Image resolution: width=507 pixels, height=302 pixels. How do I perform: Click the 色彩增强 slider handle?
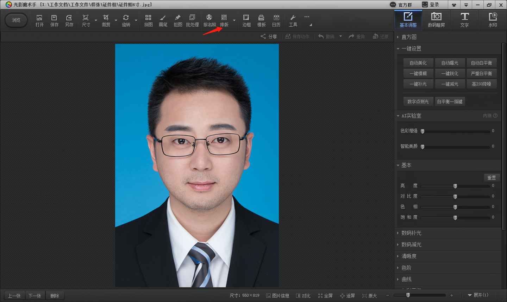[x=423, y=131]
